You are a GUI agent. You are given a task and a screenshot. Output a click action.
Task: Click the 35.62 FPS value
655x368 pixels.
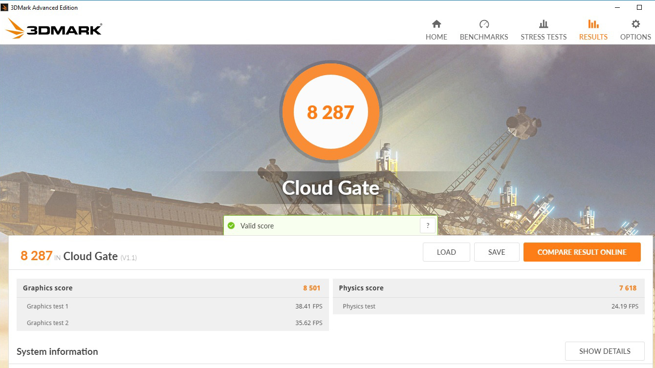coord(309,323)
